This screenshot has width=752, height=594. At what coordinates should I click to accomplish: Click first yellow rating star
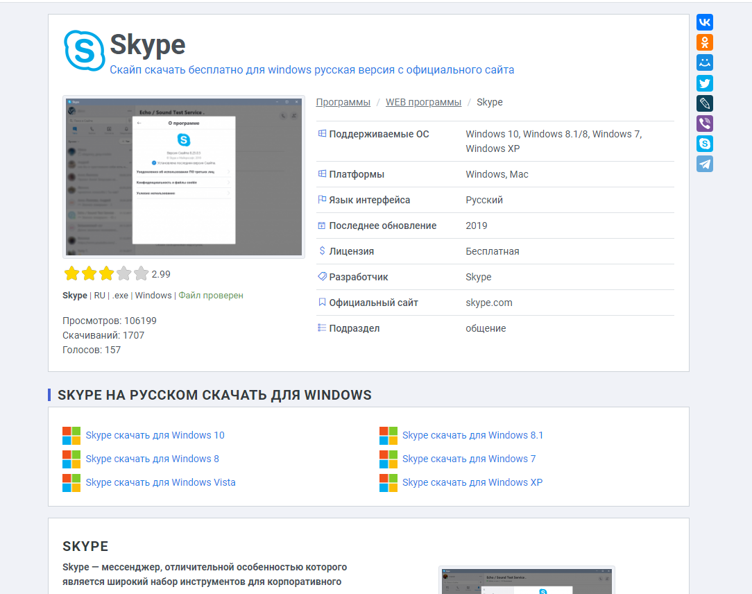[x=71, y=273]
